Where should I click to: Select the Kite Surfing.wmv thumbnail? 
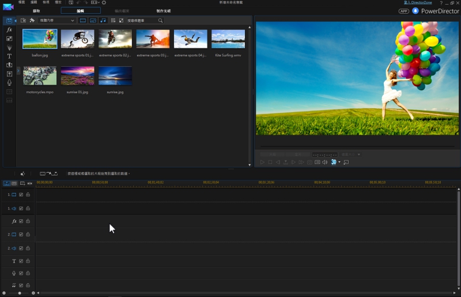coord(228,39)
